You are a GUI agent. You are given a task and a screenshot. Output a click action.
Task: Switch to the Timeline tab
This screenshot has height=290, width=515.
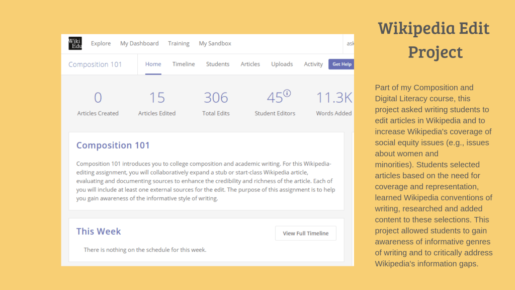184,64
